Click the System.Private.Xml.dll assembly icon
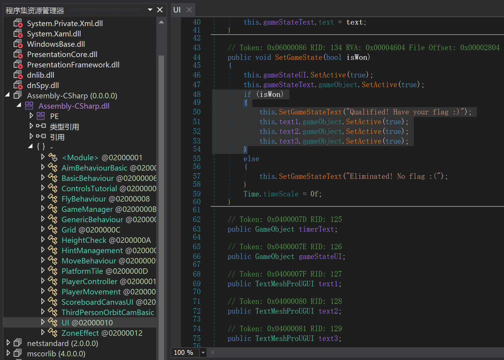Screen dimensions: 504x360 [x=18, y=23]
